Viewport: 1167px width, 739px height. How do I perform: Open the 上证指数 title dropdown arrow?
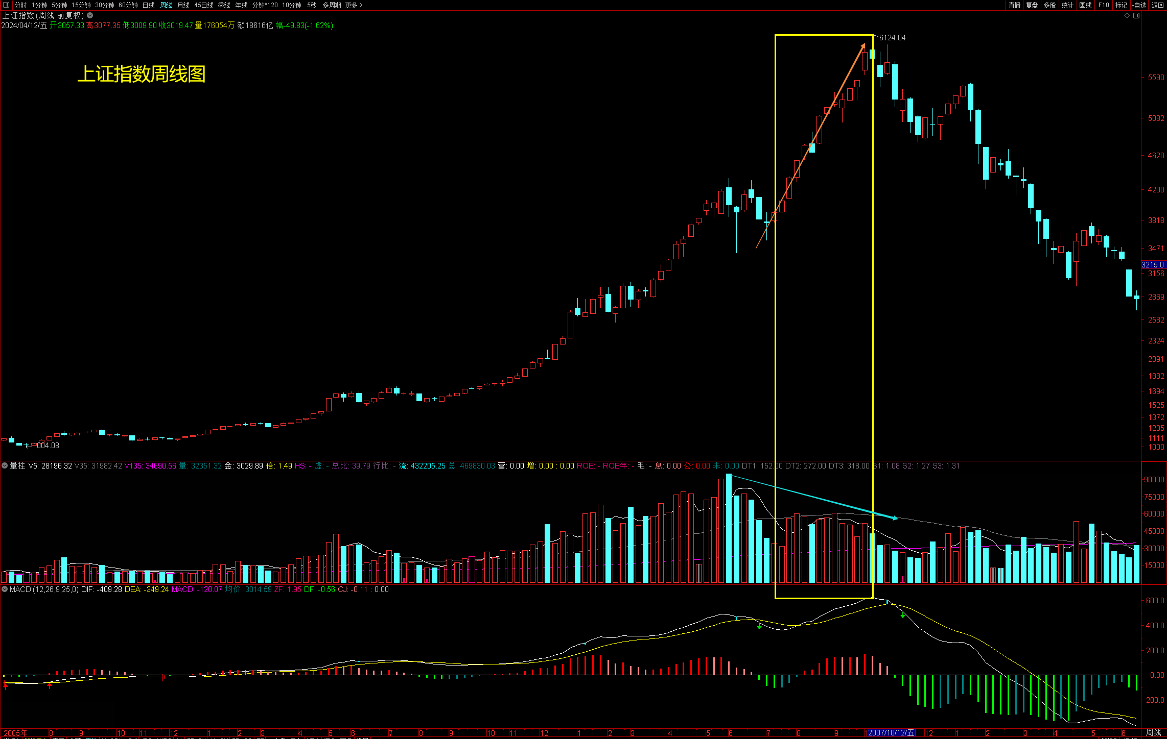pyautogui.click(x=90, y=16)
